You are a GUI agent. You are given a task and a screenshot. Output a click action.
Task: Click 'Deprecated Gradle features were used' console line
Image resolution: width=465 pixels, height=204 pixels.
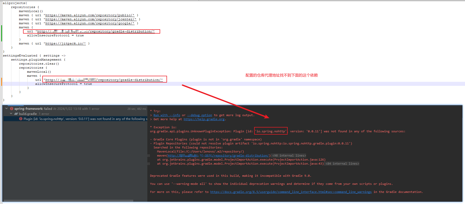(x=231, y=176)
